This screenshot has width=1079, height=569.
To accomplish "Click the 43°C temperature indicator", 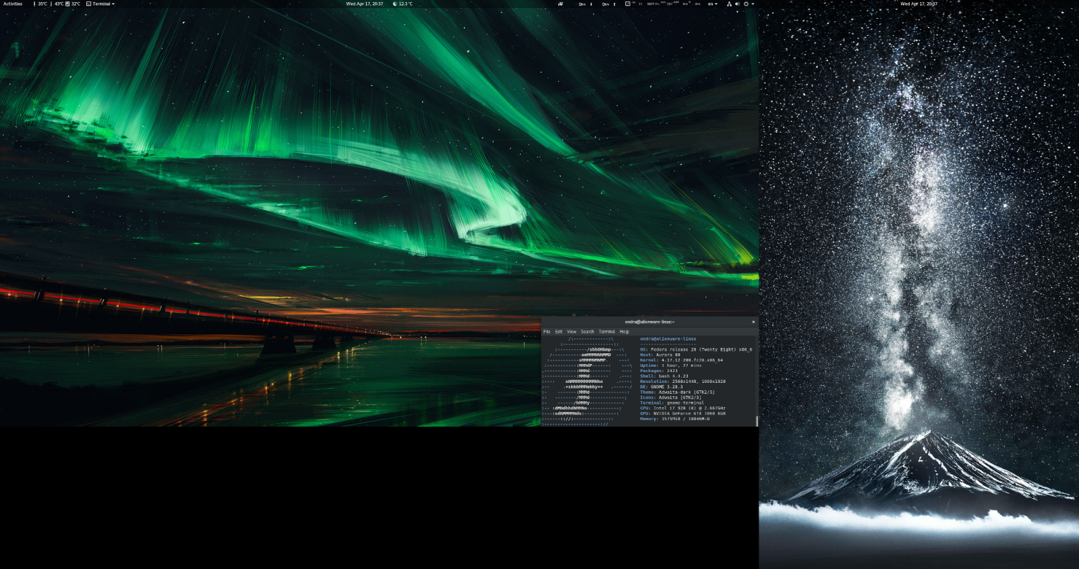I will [57, 4].
